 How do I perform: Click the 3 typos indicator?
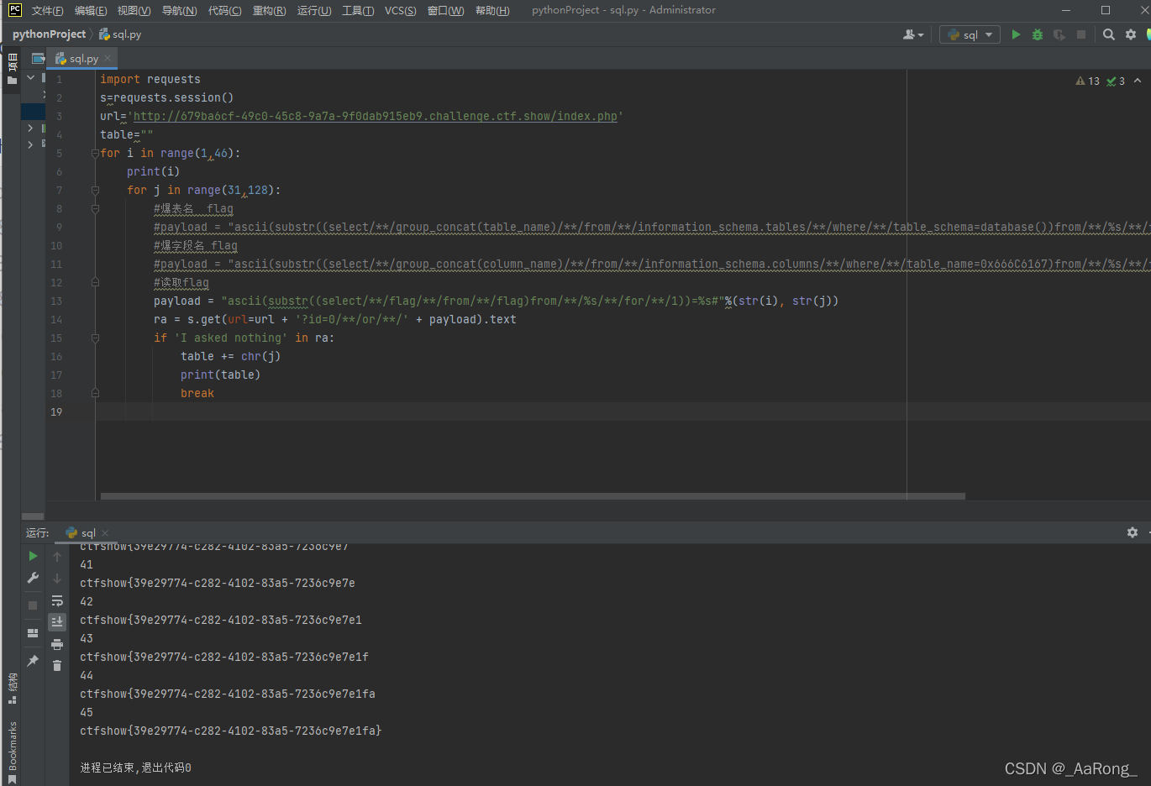point(1116,81)
